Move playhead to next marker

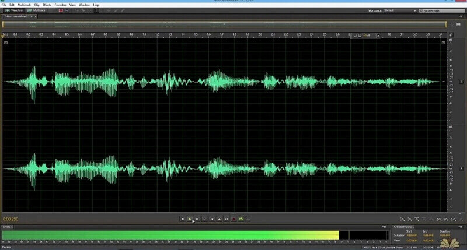(226, 219)
